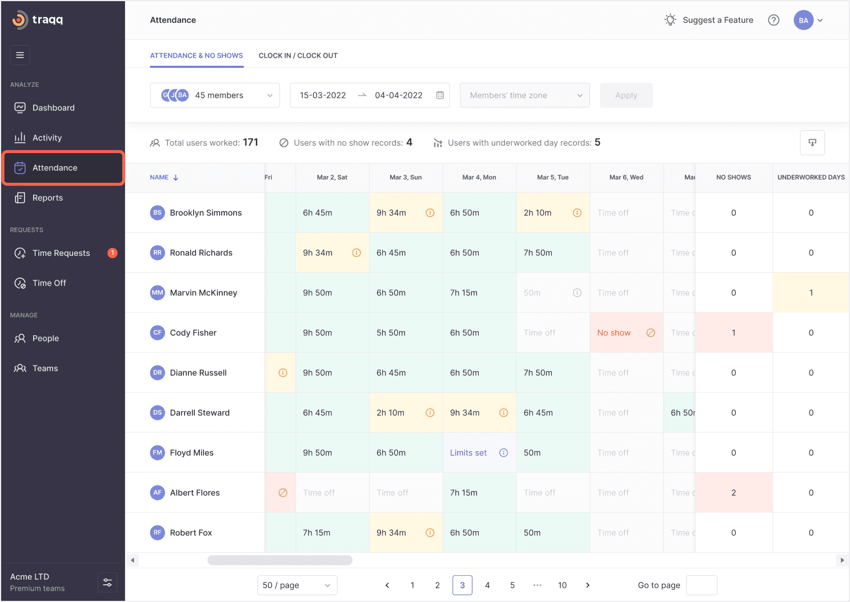Viewport: 850px width, 602px height.
Task: Click Brooklyn Simmons name
Action: click(x=206, y=213)
